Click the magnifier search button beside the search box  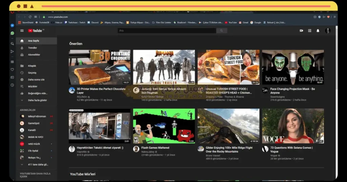click(x=222, y=31)
